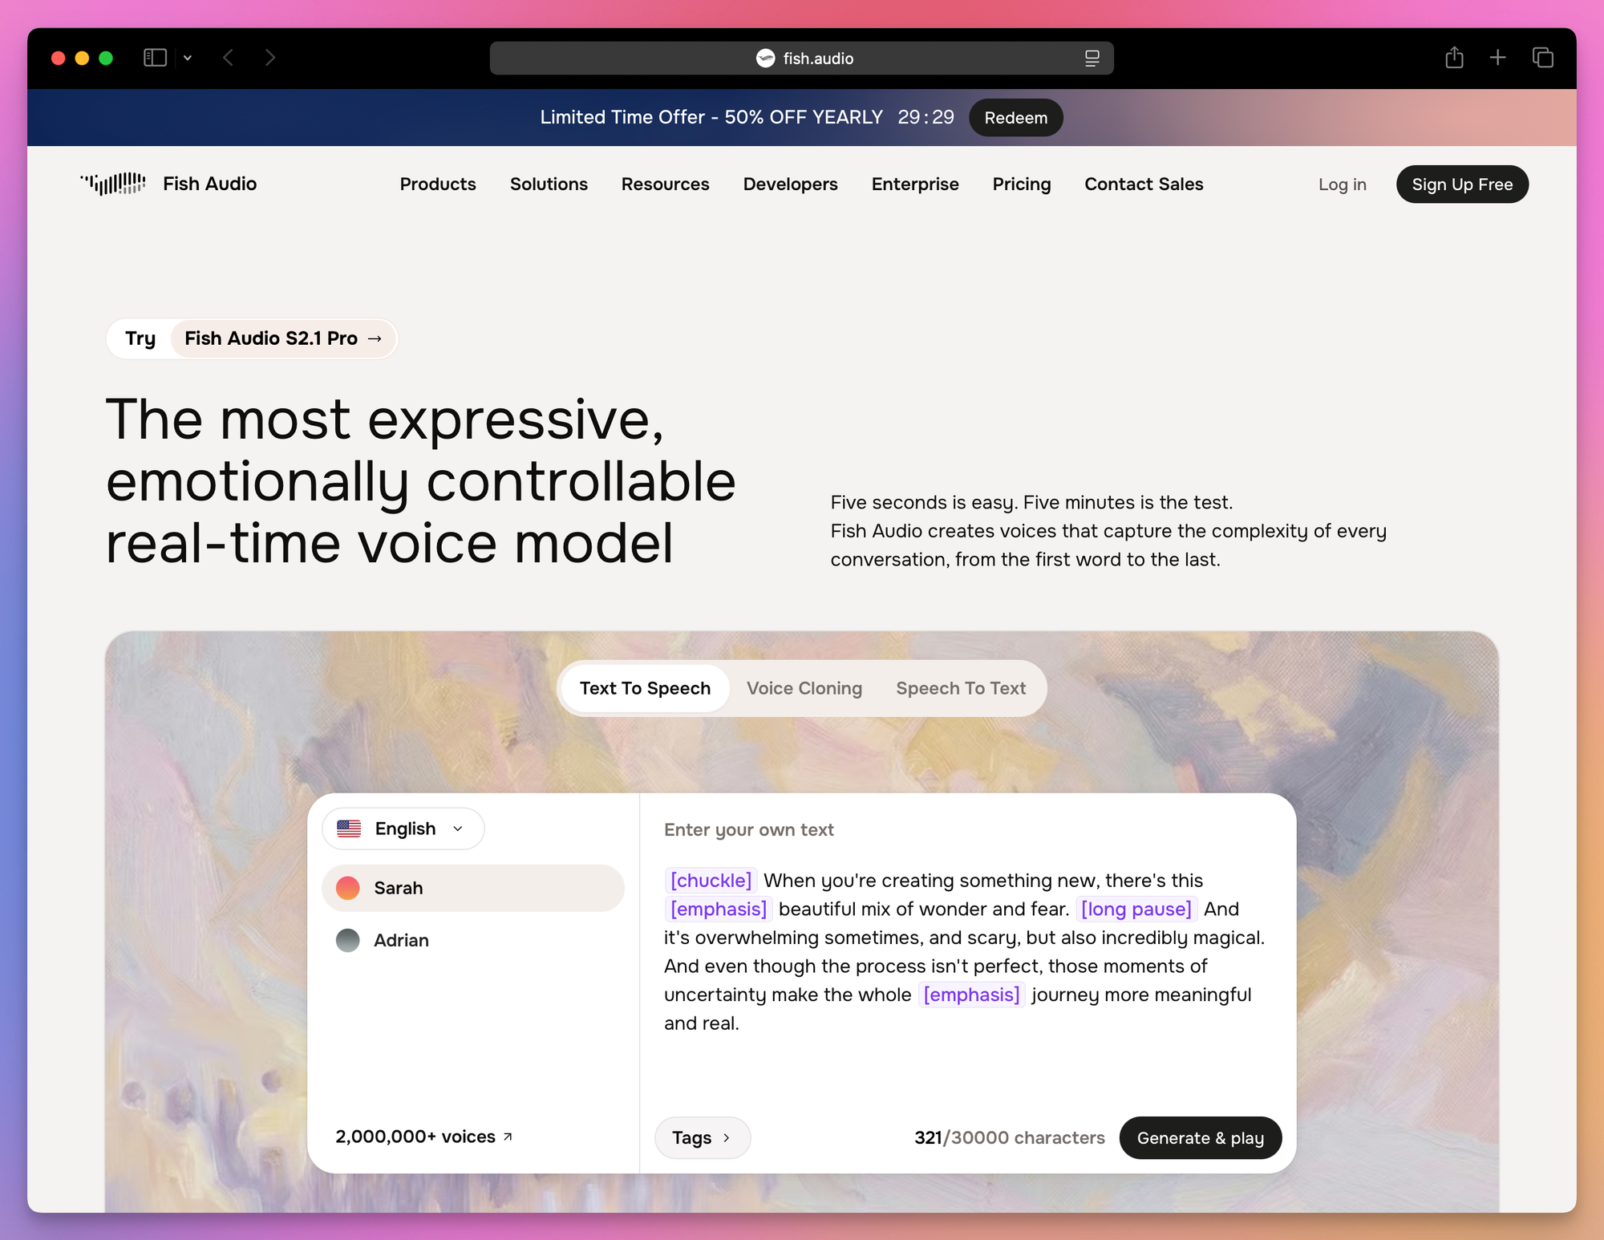1604x1240 pixels.
Task: Click the Adrian gray avatar circle
Action: pos(347,940)
